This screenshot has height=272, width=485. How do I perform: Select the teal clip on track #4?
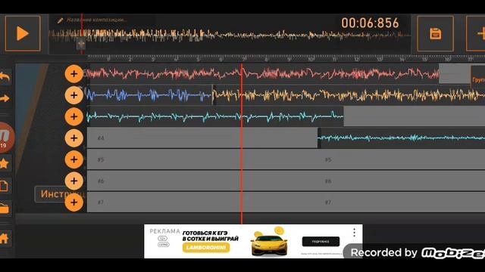(402, 138)
